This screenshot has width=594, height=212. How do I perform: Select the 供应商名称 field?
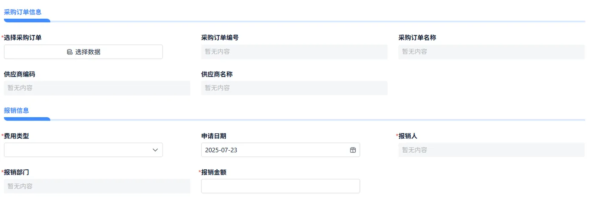point(294,88)
